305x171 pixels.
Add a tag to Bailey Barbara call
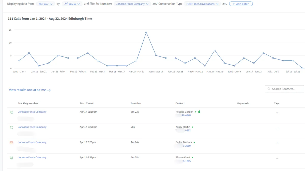pyautogui.click(x=277, y=143)
